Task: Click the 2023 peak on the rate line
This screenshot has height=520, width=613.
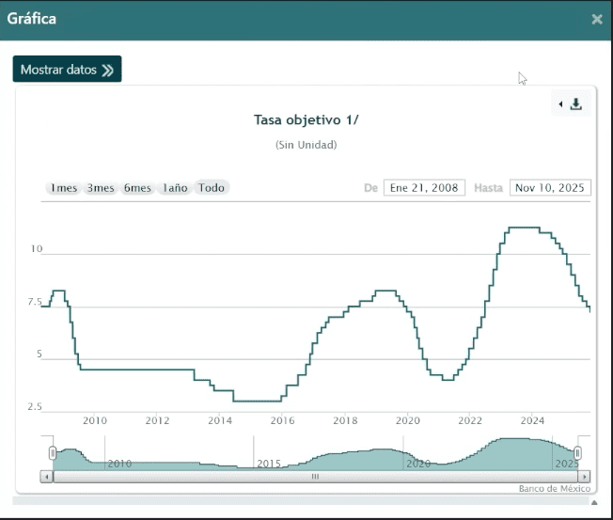Action: [522, 228]
